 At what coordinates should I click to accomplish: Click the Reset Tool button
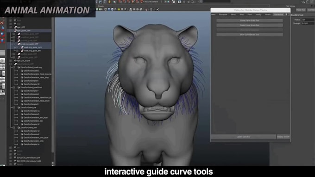tap(301, 10)
